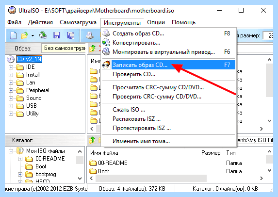Image resolution: width=278 pixels, height=197 pixels.
Task: Sort by Имя файла column header
Action: click(x=104, y=153)
